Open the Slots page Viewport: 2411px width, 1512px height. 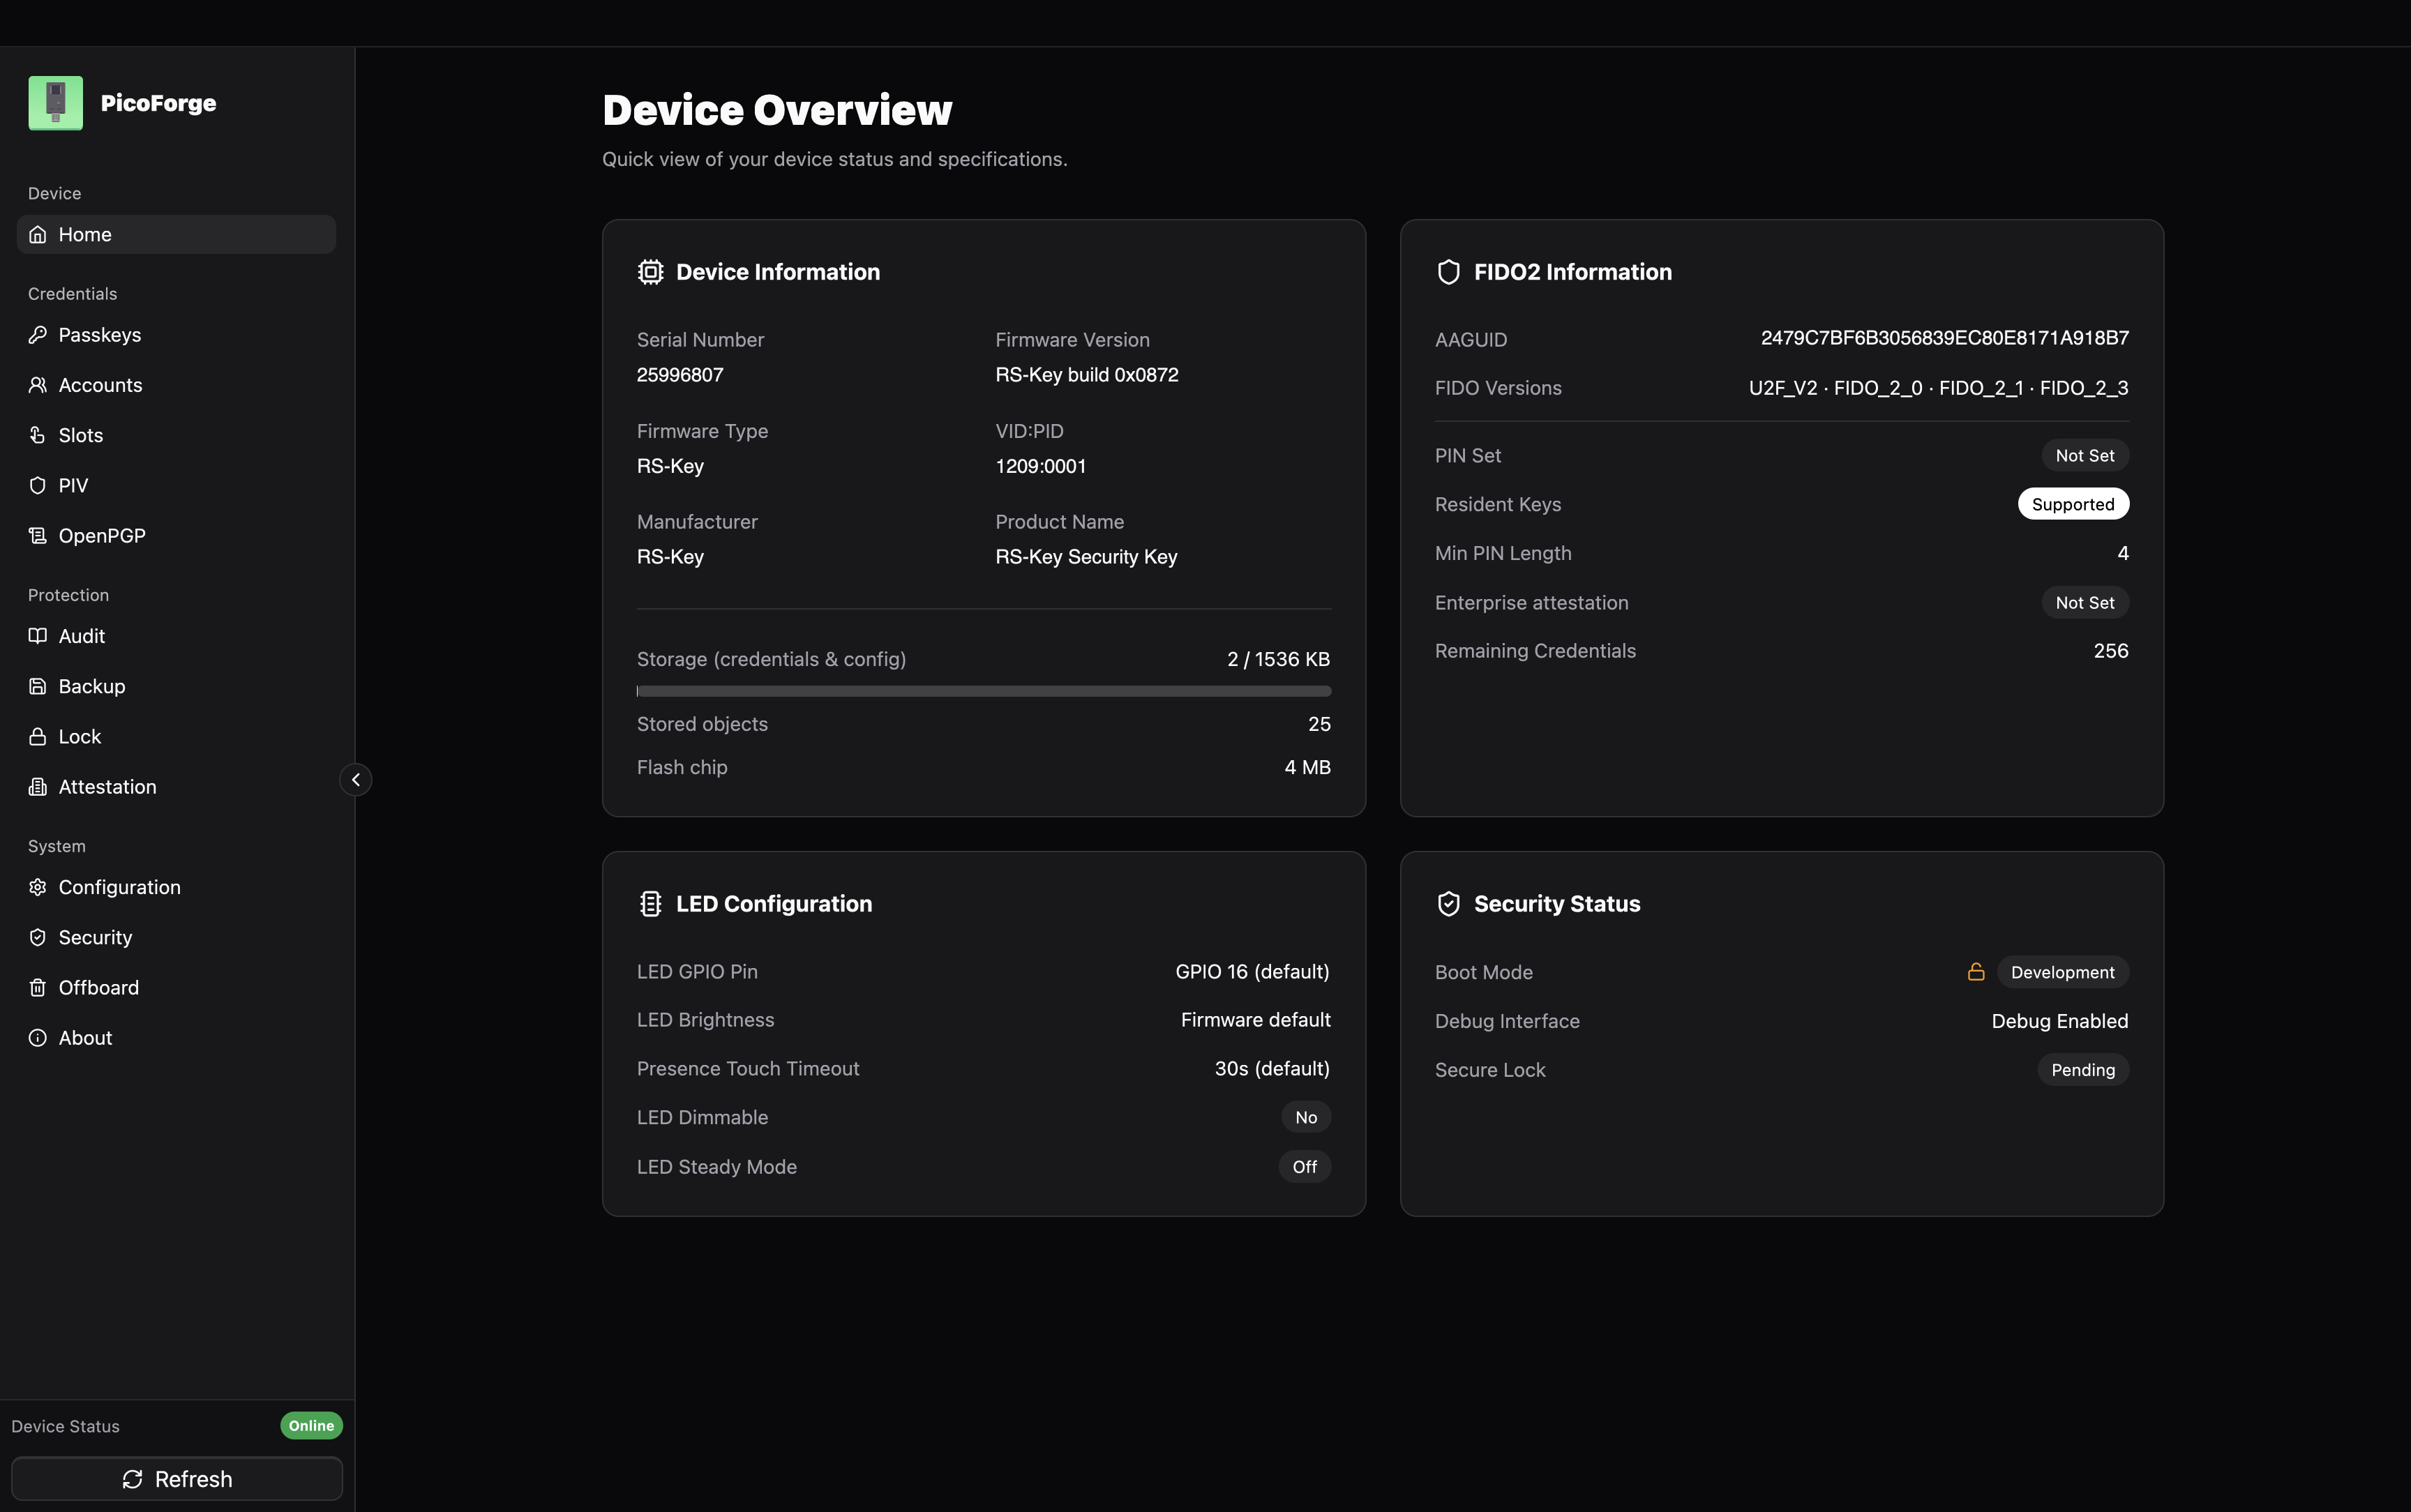tap(176, 435)
